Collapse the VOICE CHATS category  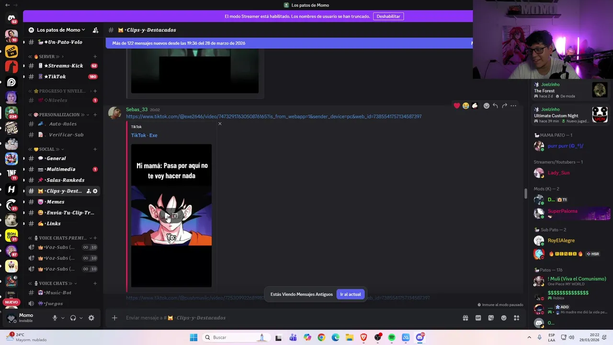(53, 283)
